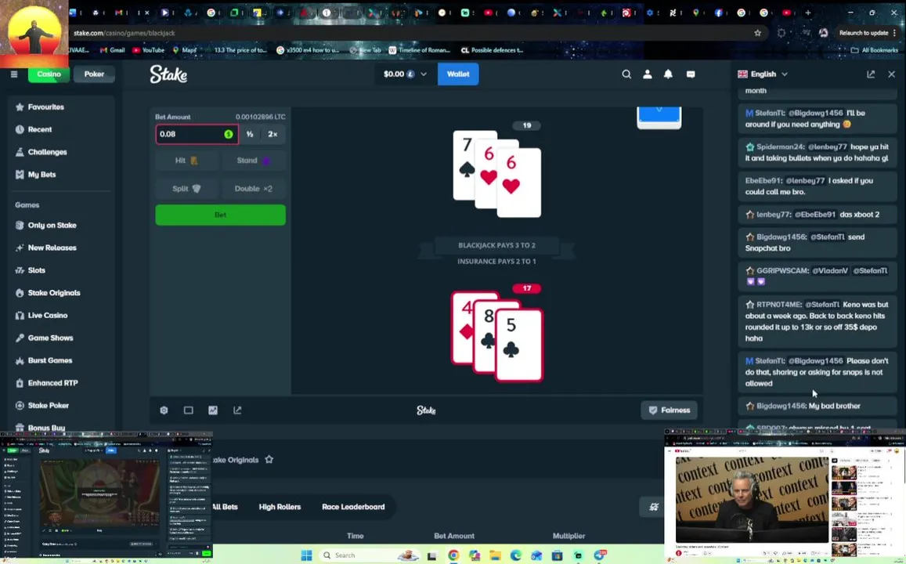Open Burst Games in the sidebar
The width and height of the screenshot is (906, 564).
tap(60, 360)
